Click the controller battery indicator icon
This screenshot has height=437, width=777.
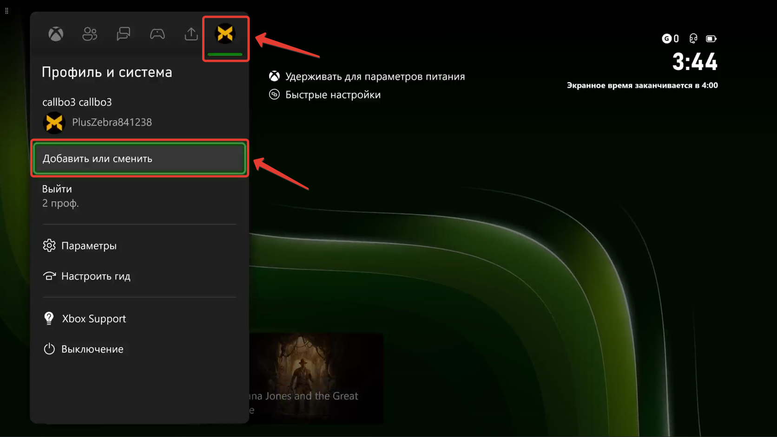pos(711,39)
